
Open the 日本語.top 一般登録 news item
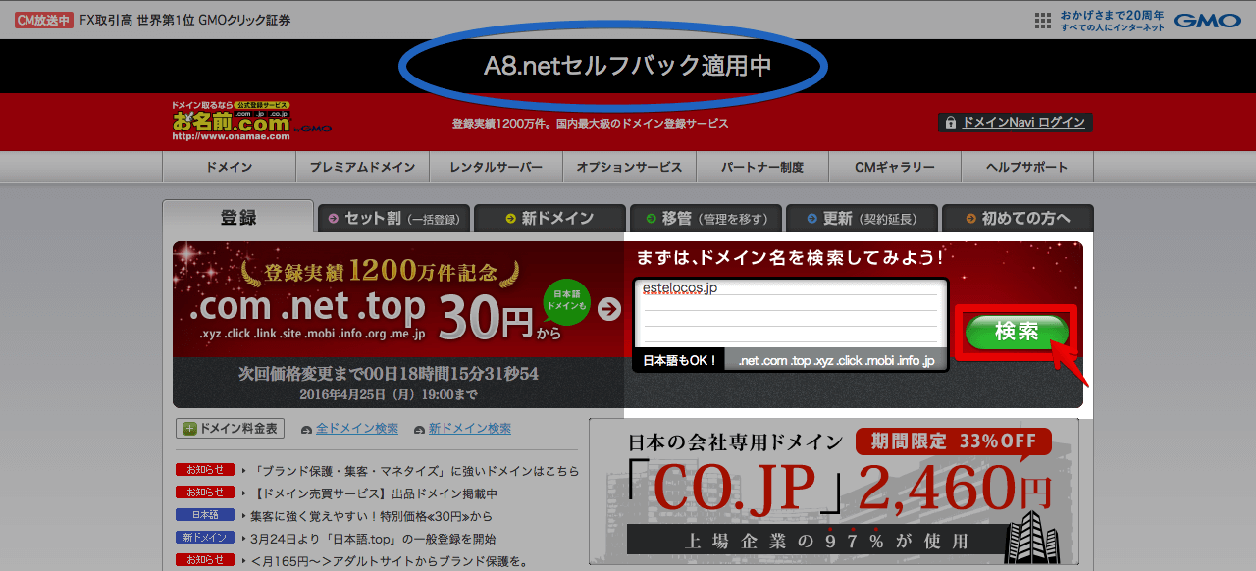[373, 539]
